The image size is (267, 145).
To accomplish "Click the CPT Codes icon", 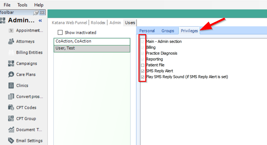I will point(11,108).
